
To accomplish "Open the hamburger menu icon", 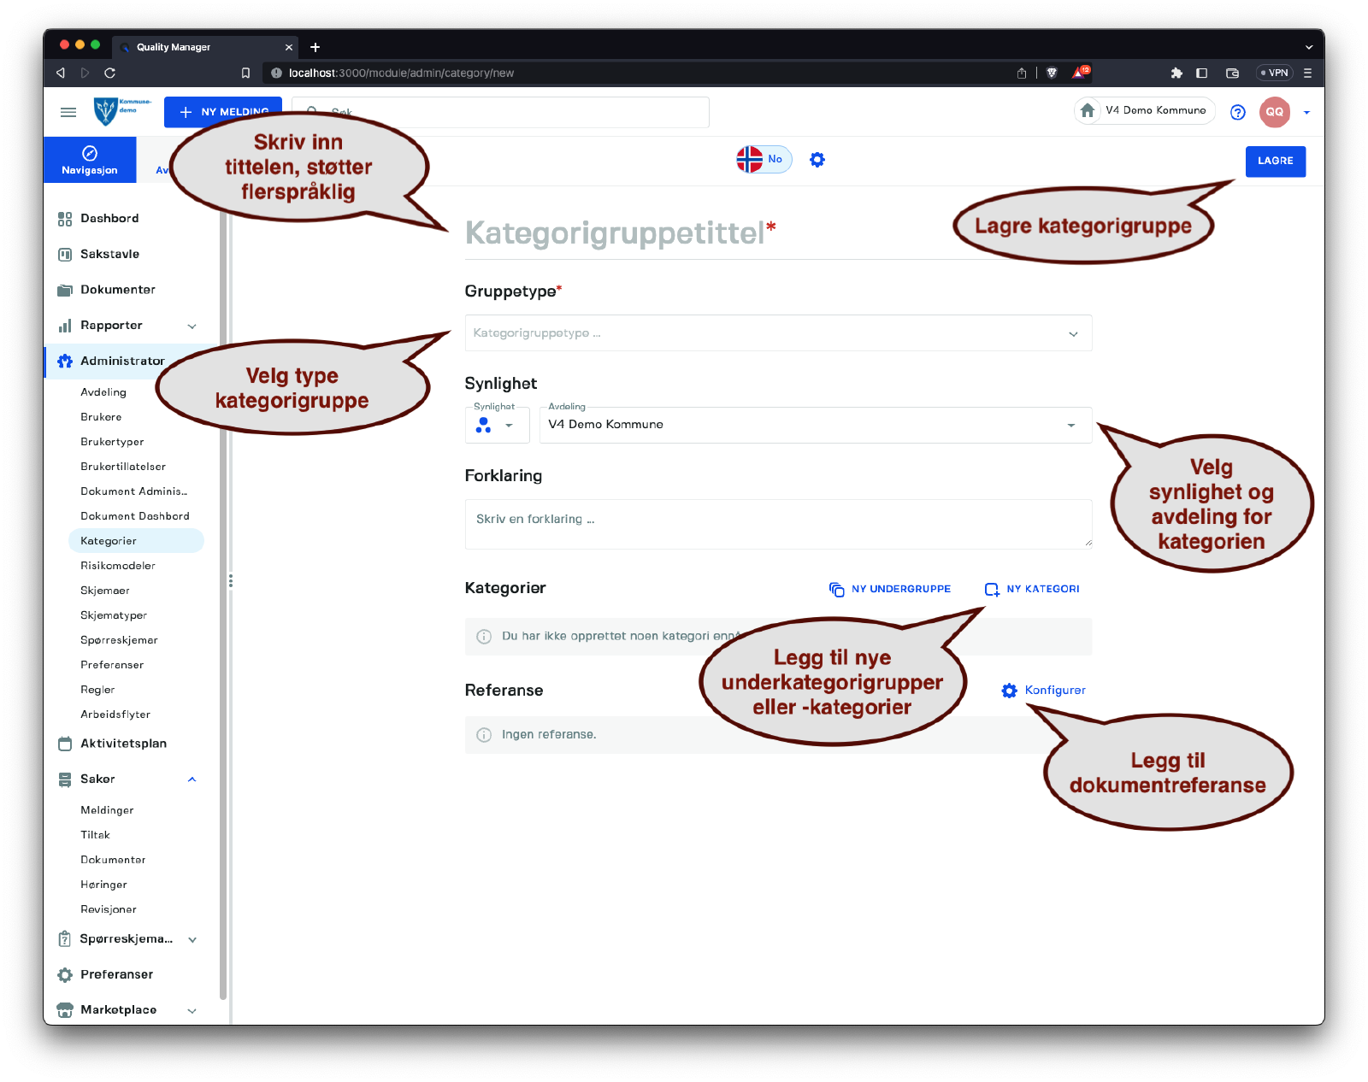I will coord(68,112).
